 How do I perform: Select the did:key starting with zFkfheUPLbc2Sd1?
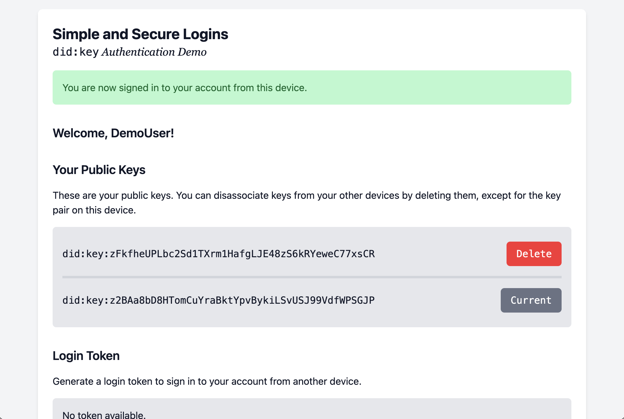tap(219, 254)
